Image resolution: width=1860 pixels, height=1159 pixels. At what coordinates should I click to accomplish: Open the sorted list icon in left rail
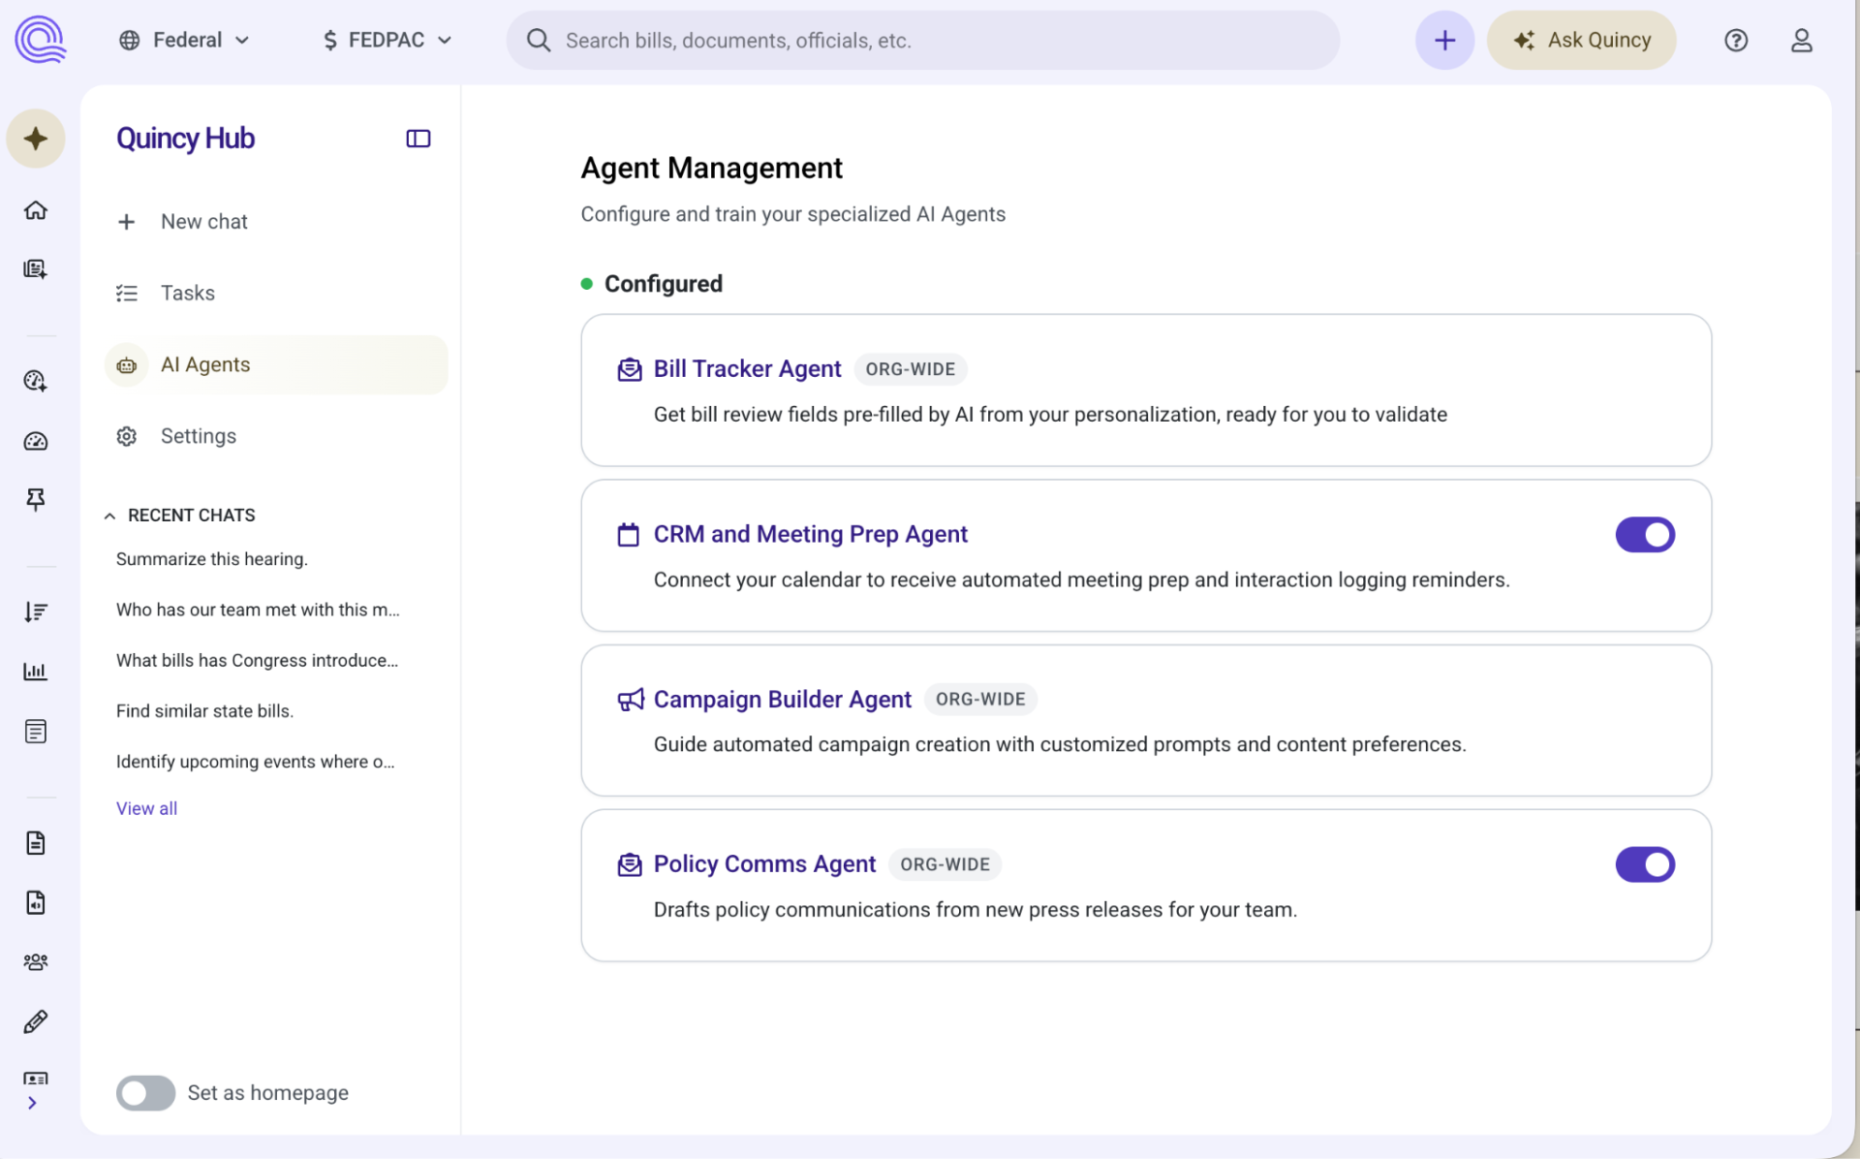pos(36,612)
